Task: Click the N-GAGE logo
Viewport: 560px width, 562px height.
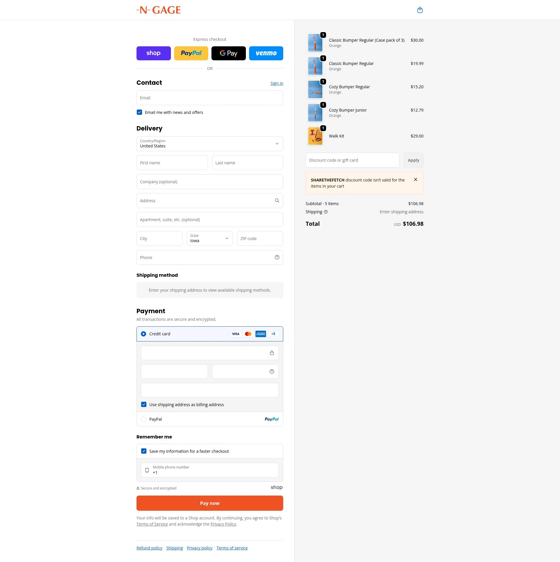Action: point(159,10)
